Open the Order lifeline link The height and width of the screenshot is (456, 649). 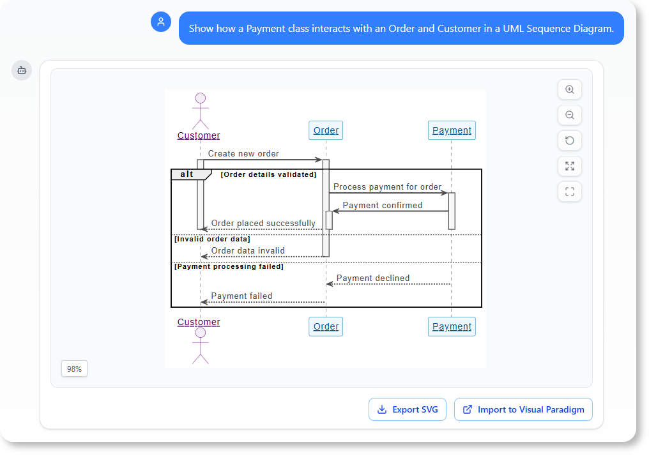tap(325, 130)
